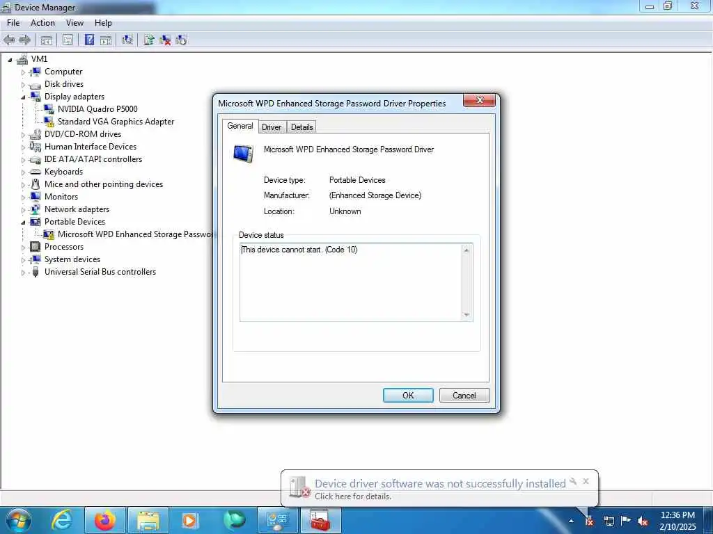
Task: Select Standard VGA Graphics Adapter
Action: pos(116,122)
